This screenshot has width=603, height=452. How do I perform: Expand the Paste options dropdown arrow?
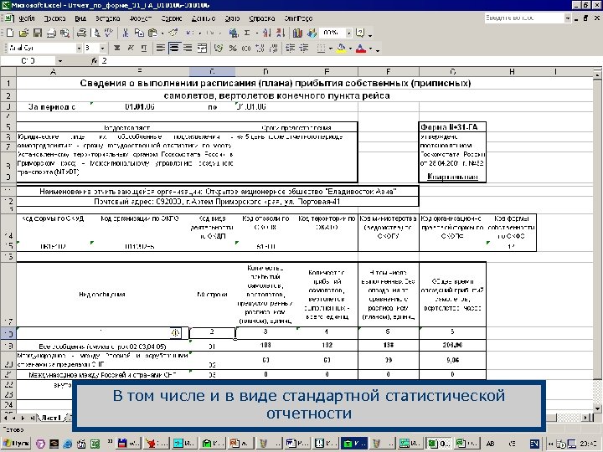(162, 33)
